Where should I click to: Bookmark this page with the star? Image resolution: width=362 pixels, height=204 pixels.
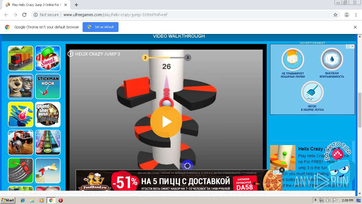point(335,15)
